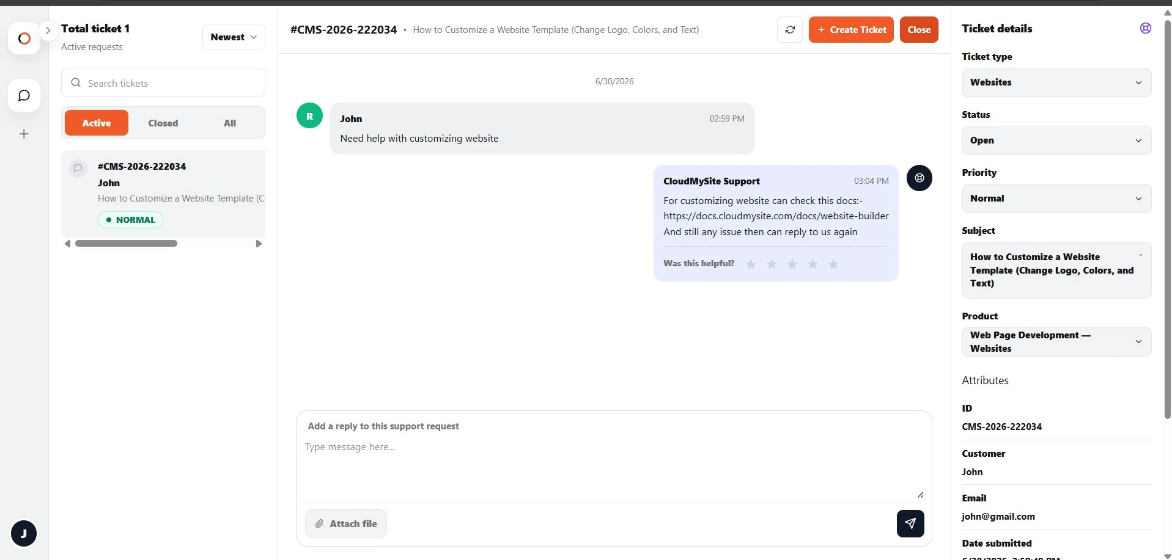Switch to the Closed tab
This screenshot has height=560, width=1172.
pos(163,123)
